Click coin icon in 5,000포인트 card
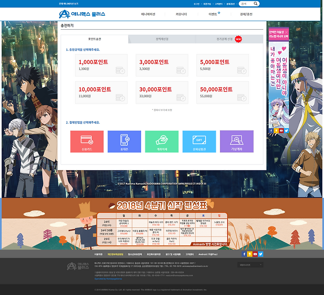The height and width of the screenshot is (295, 324). pos(242,70)
